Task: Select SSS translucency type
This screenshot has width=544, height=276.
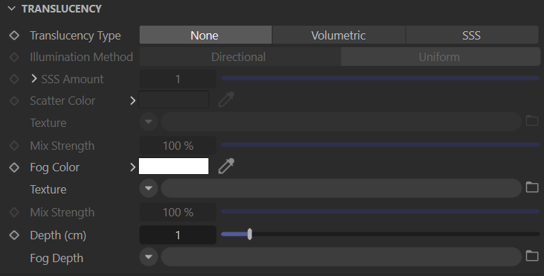Action: point(472,35)
